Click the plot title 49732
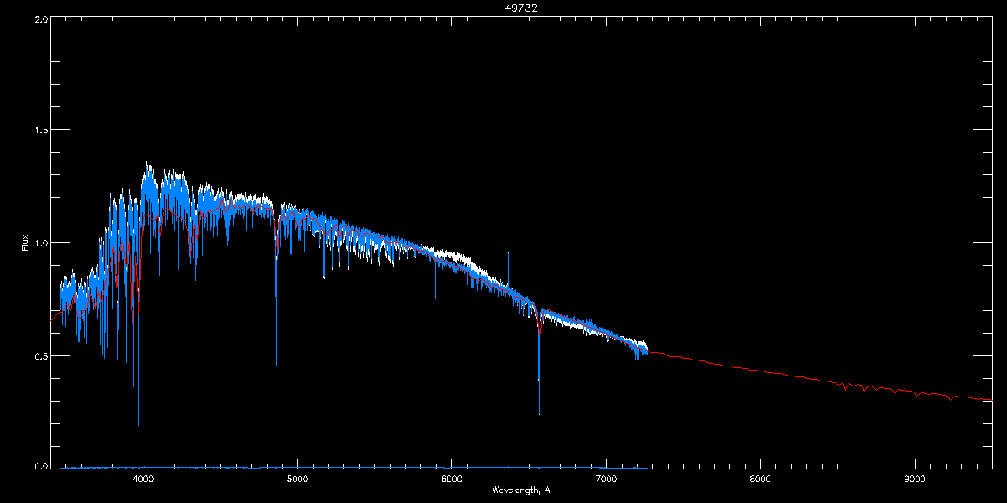The image size is (1007, 503). click(522, 8)
